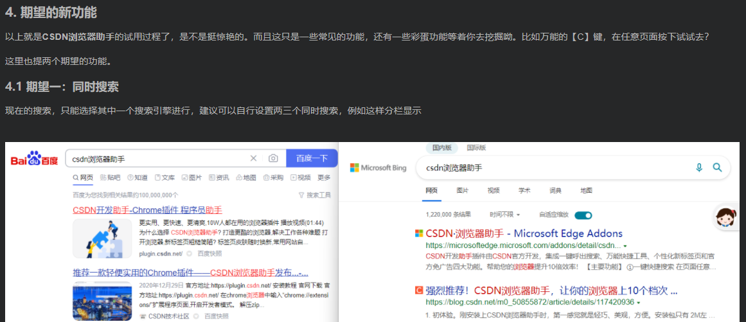The image size is (746, 322).
Task: Select Bing 地图 tab
Action: point(586,190)
